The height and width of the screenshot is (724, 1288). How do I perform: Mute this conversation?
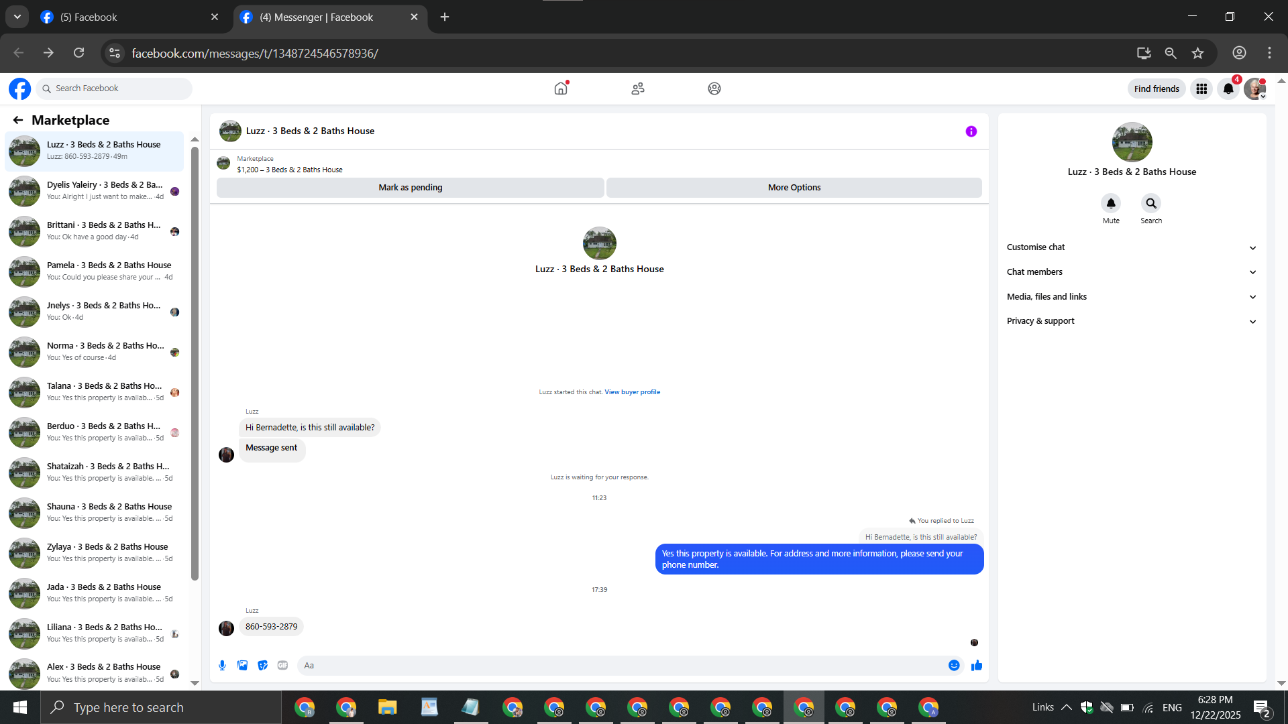[1111, 203]
